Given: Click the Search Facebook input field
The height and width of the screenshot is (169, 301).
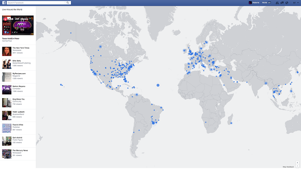Looking at the screenshot, I should pos(39,3).
